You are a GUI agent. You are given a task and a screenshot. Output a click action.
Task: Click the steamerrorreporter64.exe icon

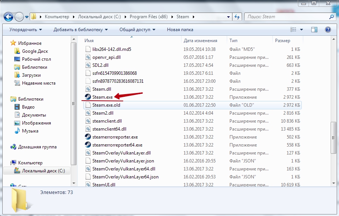(x=88, y=145)
